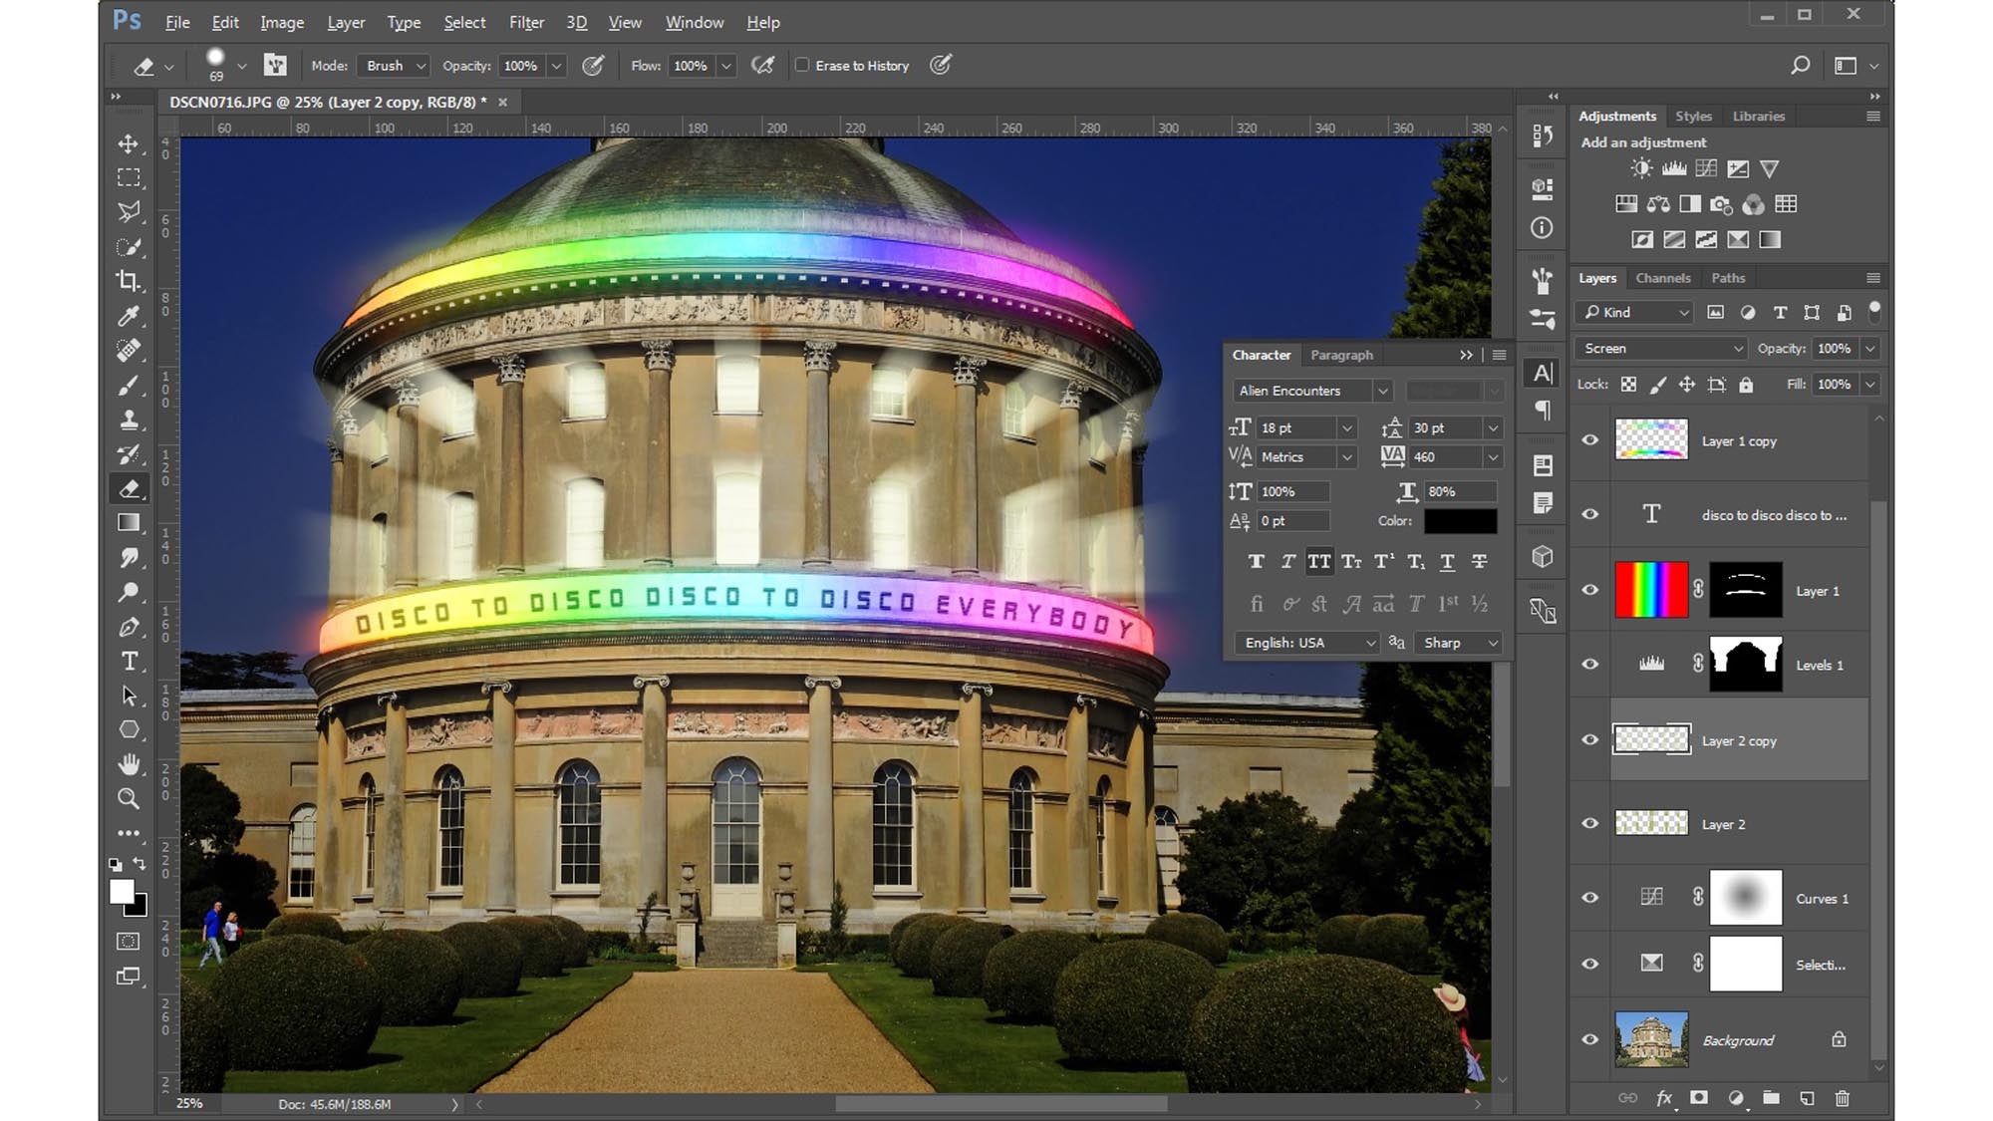Open layer filter Kind dropdown
Viewport: 1993px width, 1121px height.
[1634, 312]
